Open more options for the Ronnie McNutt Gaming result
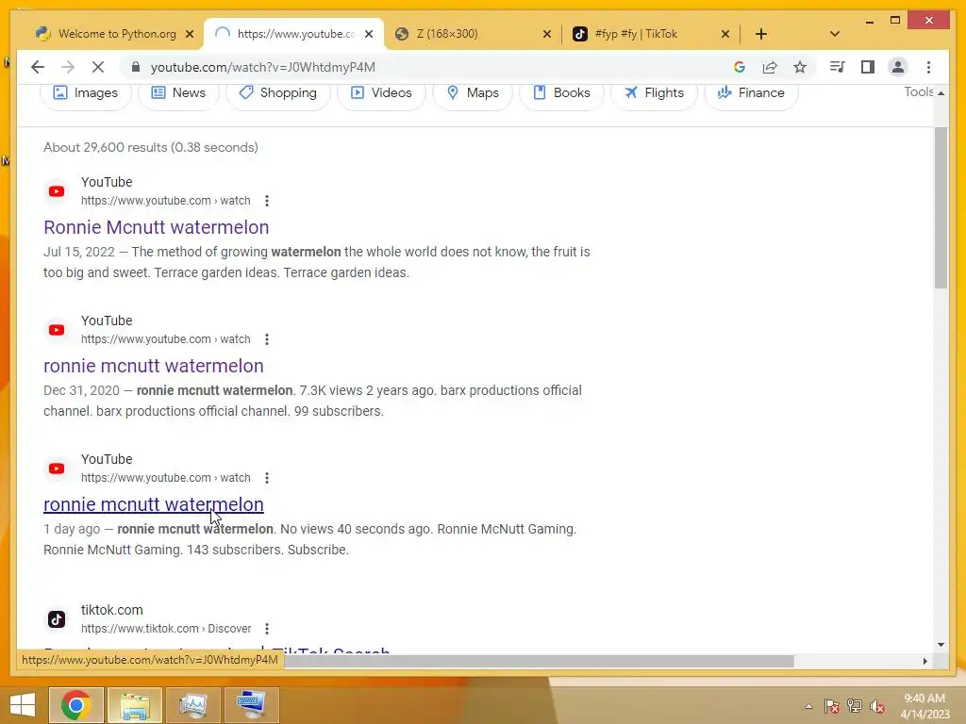This screenshot has height=724, width=966. pos(267,478)
